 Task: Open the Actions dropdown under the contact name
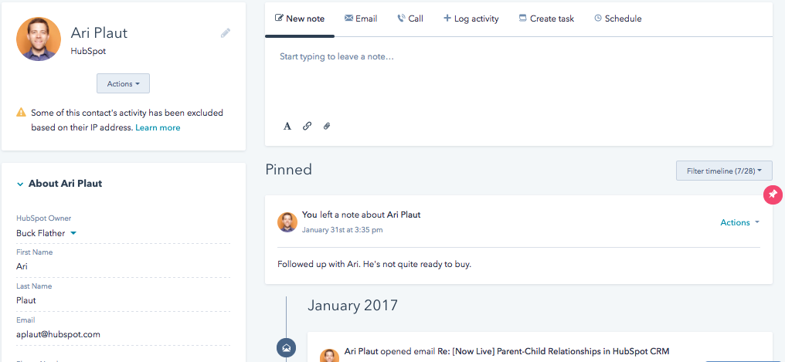(123, 83)
